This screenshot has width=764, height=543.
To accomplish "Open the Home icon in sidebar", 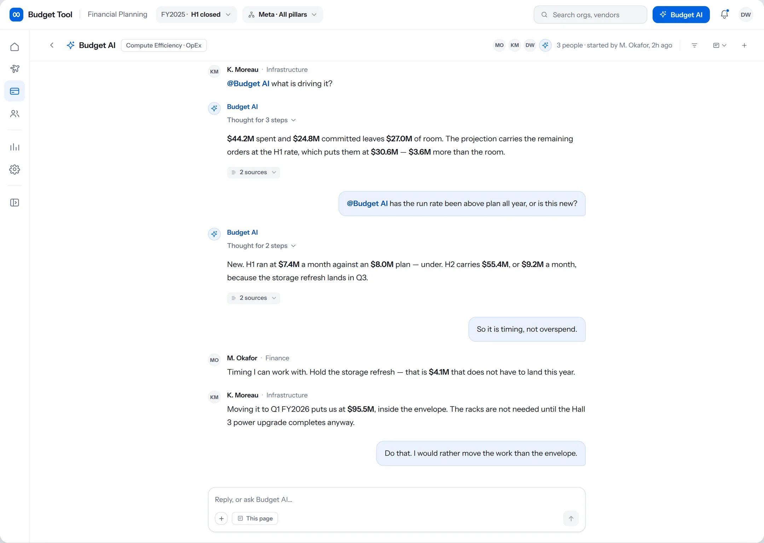I will tap(15, 47).
